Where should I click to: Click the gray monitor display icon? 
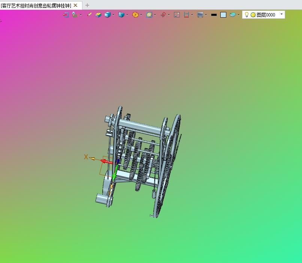200,15
